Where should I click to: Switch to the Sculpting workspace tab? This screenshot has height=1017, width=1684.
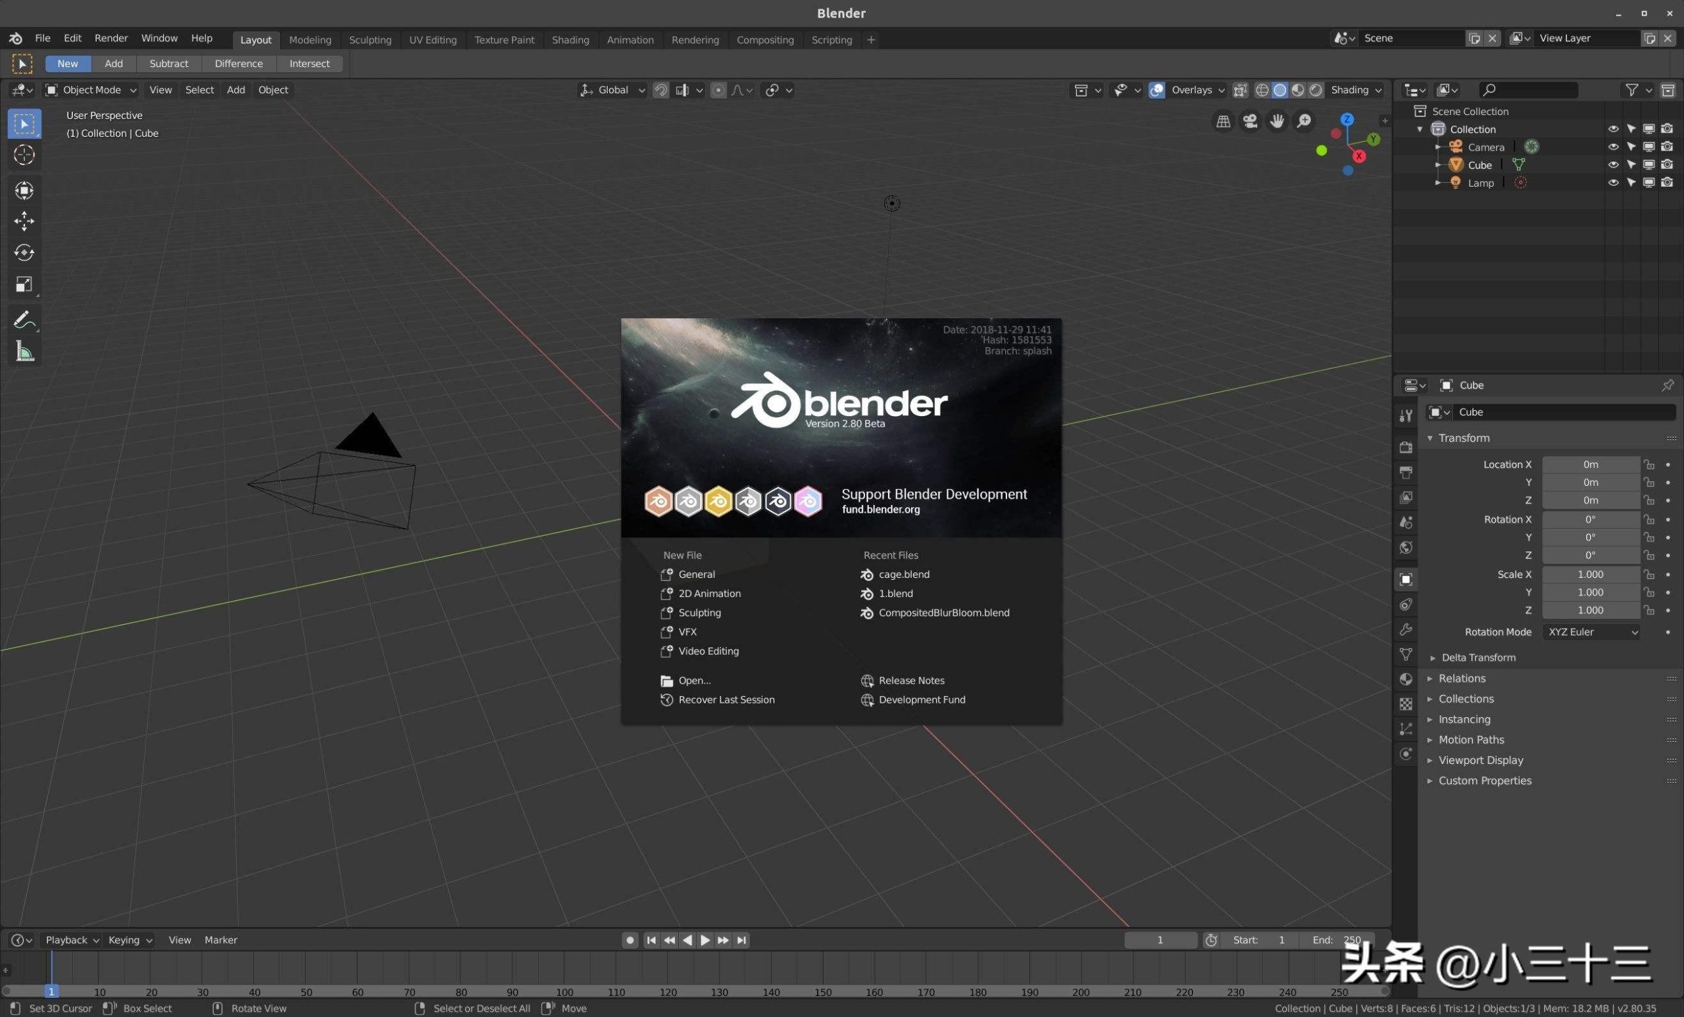pos(370,39)
